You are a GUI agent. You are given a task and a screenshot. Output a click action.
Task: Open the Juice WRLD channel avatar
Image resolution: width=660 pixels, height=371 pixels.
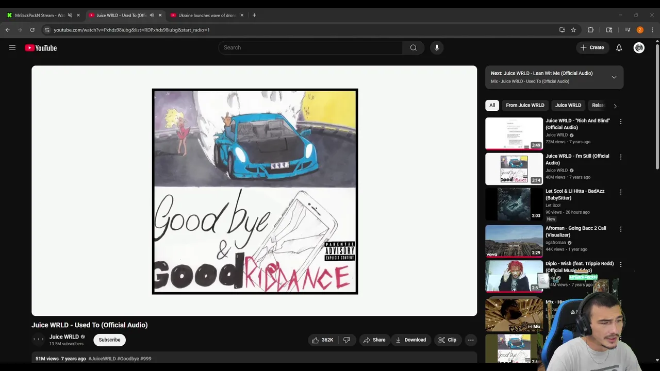point(39,340)
